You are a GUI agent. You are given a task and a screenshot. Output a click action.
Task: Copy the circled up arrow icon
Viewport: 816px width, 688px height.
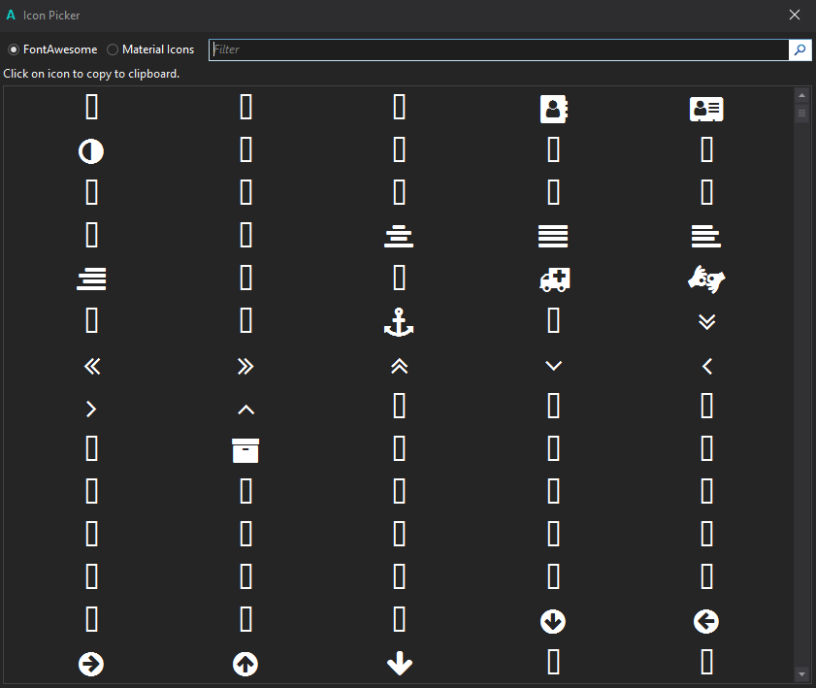[x=245, y=664]
